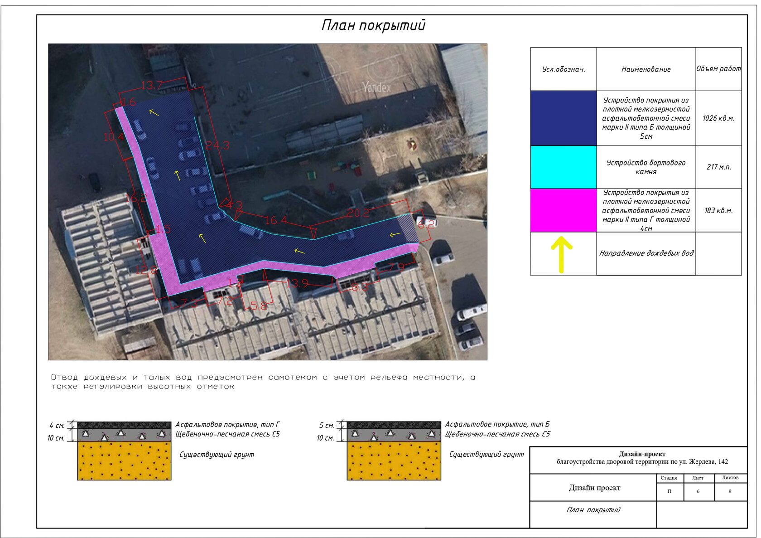Click the orange soil layer of тип Б section
Viewport: 761px width, 538px height.
(394, 460)
